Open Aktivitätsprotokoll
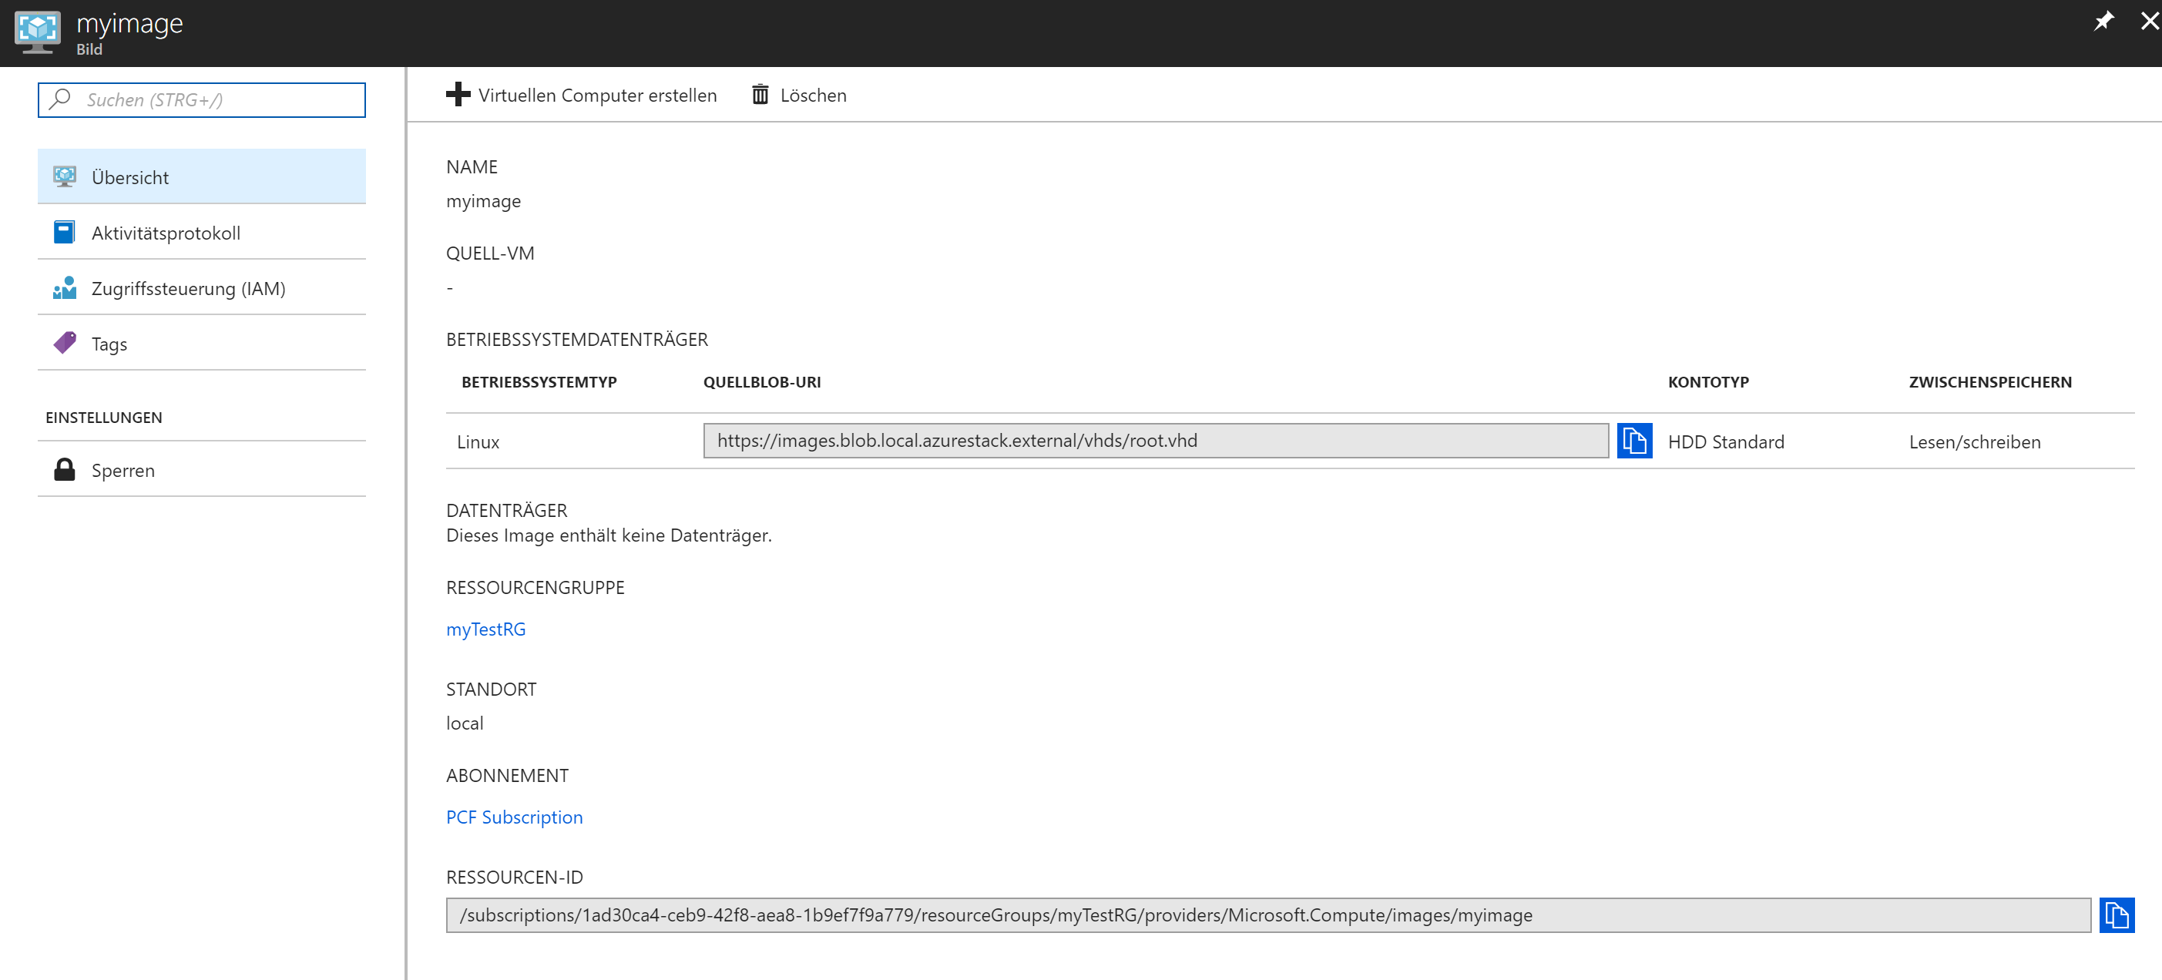The image size is (2162, 980). click(x=201, y=232)
